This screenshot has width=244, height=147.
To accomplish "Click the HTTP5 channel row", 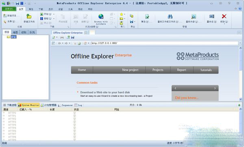I will click(121, 128).
